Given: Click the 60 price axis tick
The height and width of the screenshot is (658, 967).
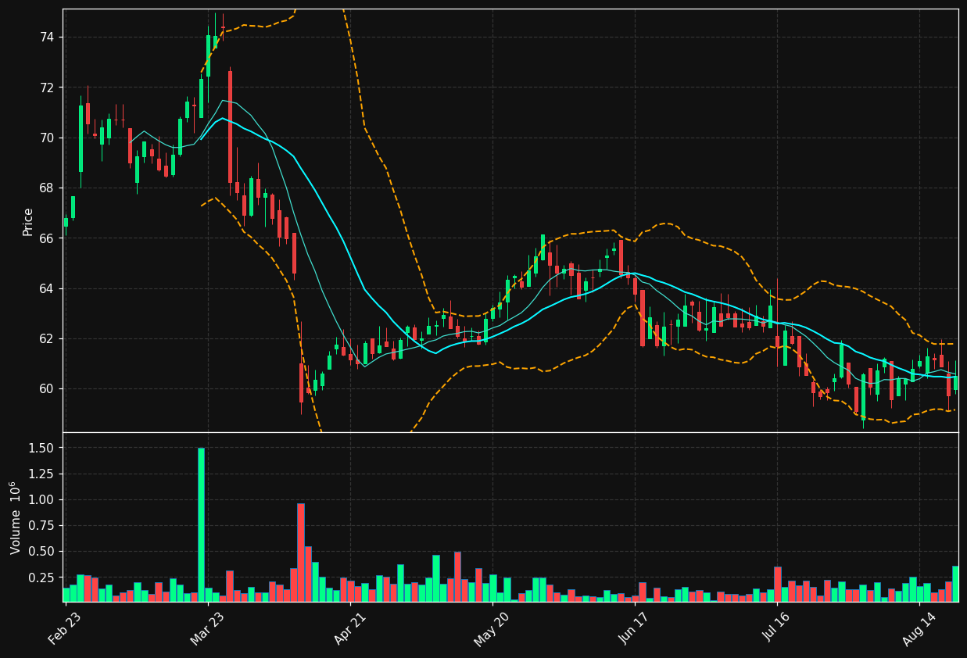Looking at the screenshot, I should pos(46,389).
